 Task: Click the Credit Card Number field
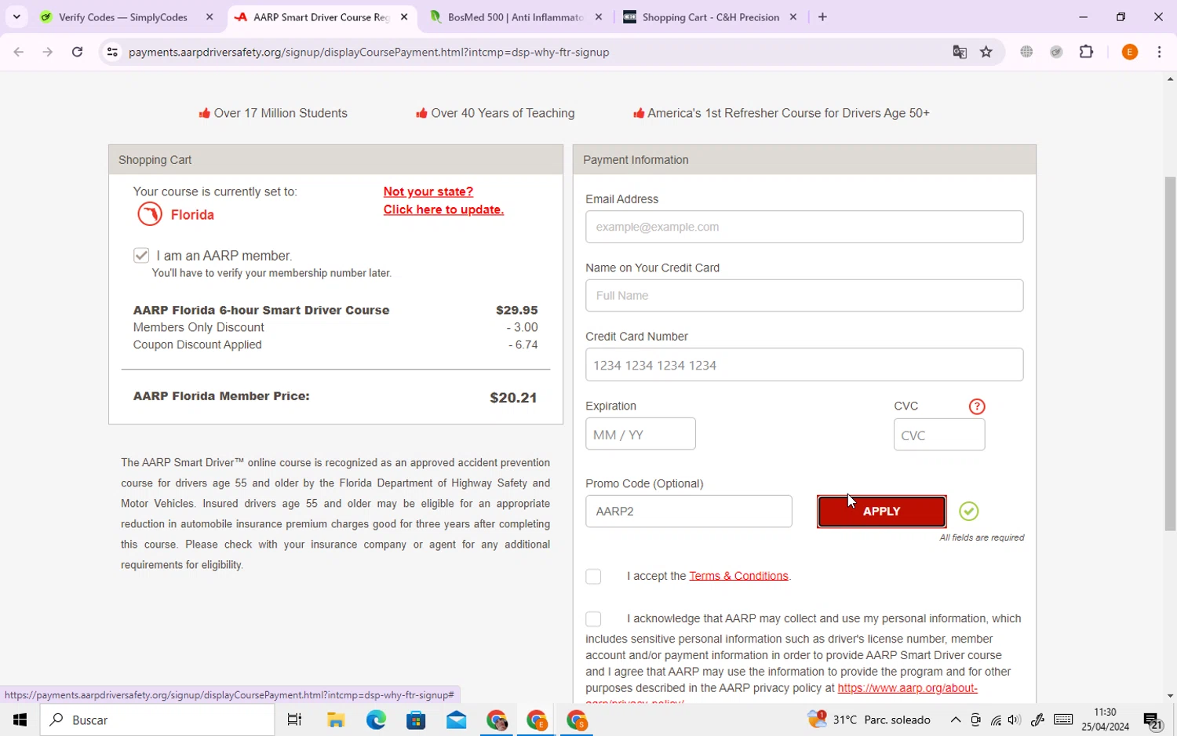[x=804, y=365]
